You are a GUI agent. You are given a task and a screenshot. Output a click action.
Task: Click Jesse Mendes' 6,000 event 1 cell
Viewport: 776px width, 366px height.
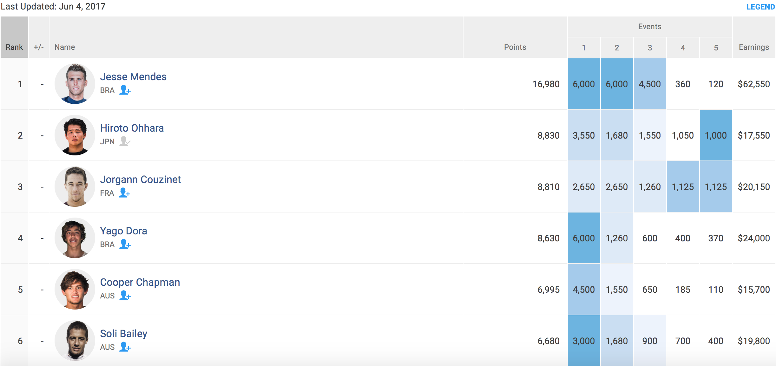pos(584,84)
